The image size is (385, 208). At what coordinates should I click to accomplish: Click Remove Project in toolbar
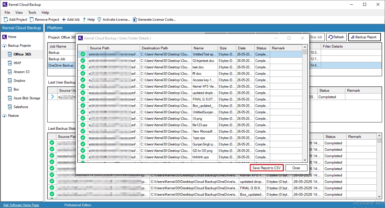click(x=44, y=20)
